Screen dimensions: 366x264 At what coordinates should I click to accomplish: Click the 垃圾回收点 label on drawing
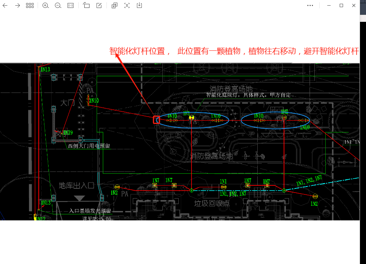click(212, 203)
